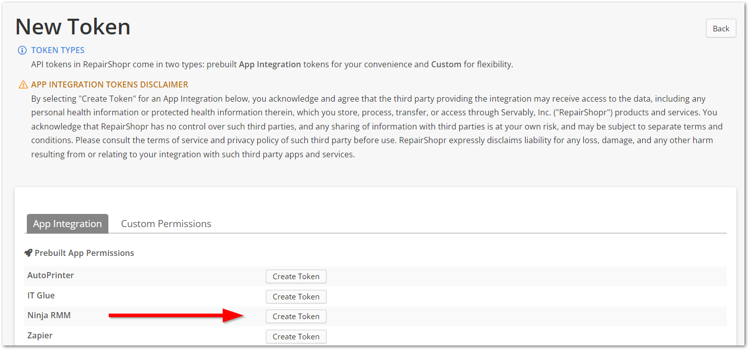Create Token for AutoPrinter
The width and height of the screenshot is (749, 350).
click(x=296, y=276)
